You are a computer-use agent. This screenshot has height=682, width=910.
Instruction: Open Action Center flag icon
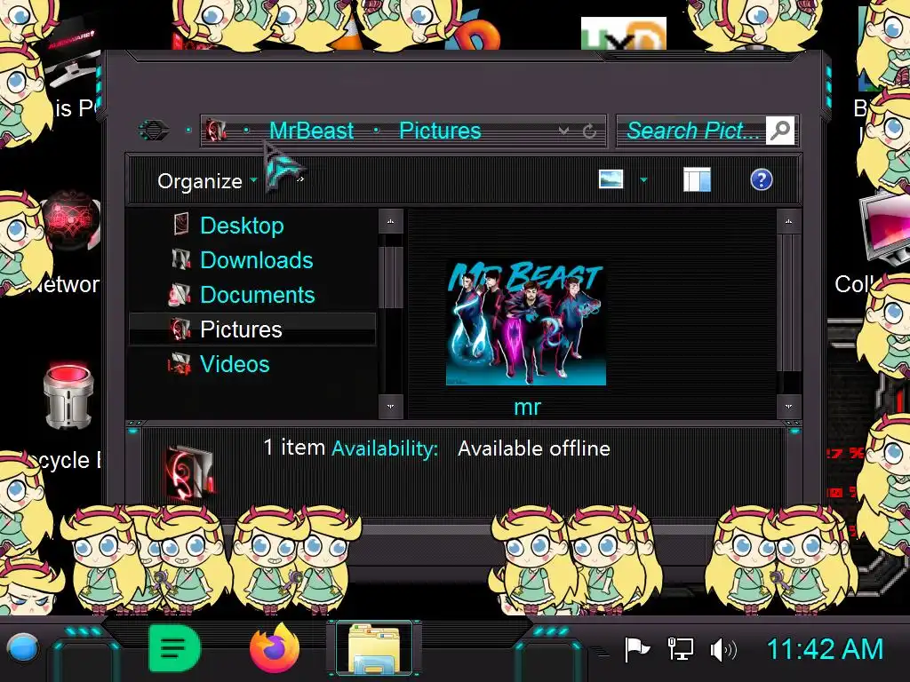[x=636, y=649]
